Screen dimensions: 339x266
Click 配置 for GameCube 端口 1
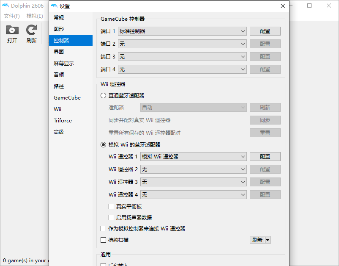(265, 31)
